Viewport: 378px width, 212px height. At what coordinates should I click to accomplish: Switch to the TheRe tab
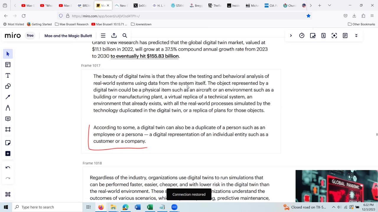click(215, 5)
